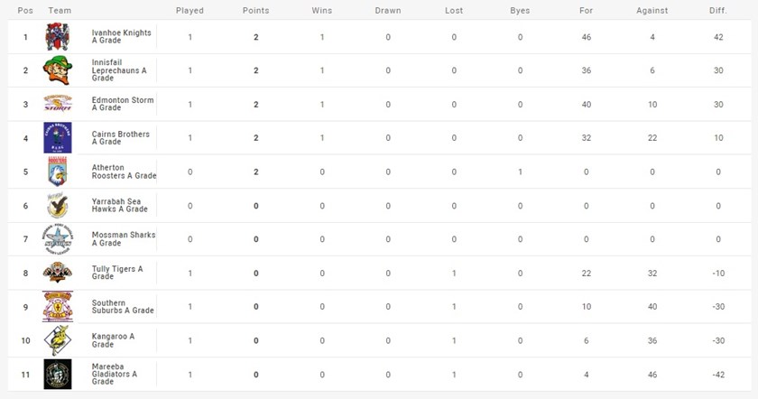Click the Yarrabah Sea Hawks logo
Viewport: 758px width, 399px height.
click(57, 205)
